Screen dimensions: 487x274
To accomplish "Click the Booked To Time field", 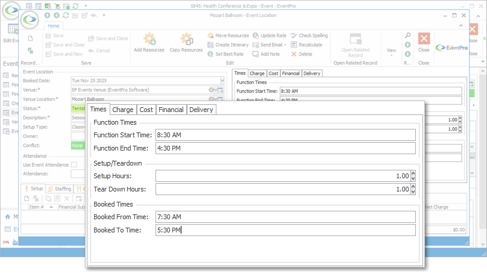I will [x=286, y=230].
